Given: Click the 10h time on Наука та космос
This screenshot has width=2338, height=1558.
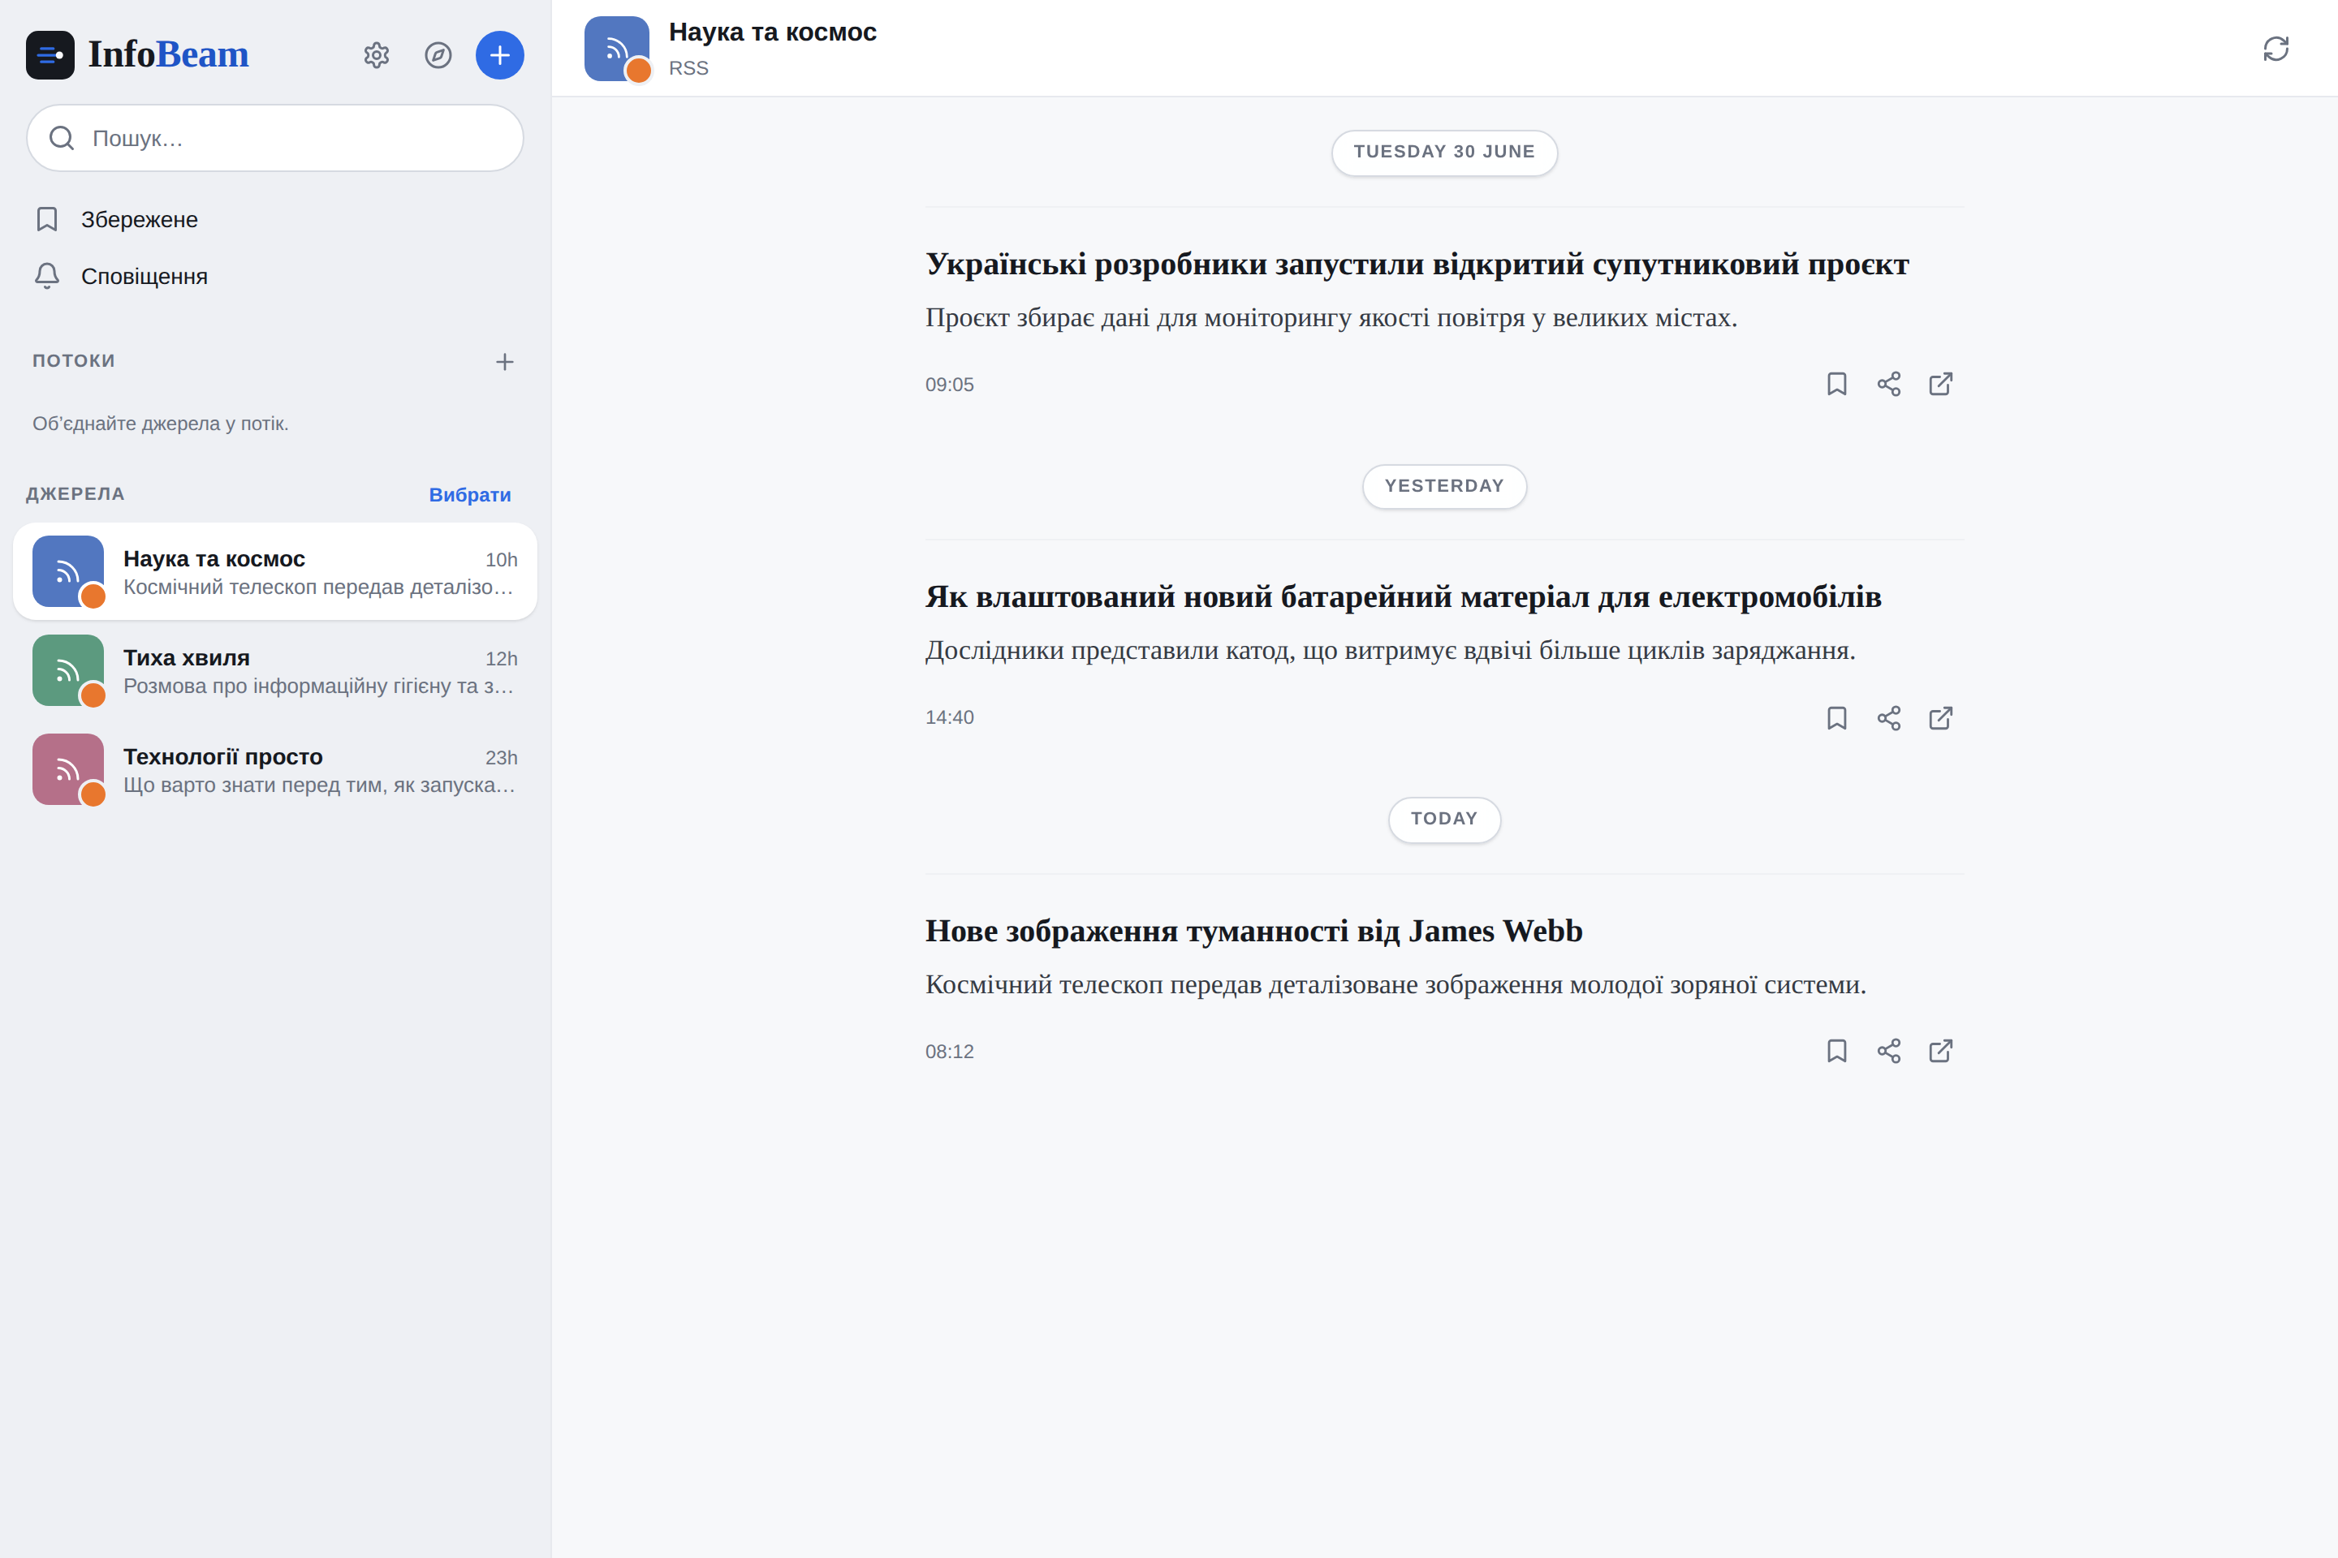Looking at the screenshot, I should [501, 561].
